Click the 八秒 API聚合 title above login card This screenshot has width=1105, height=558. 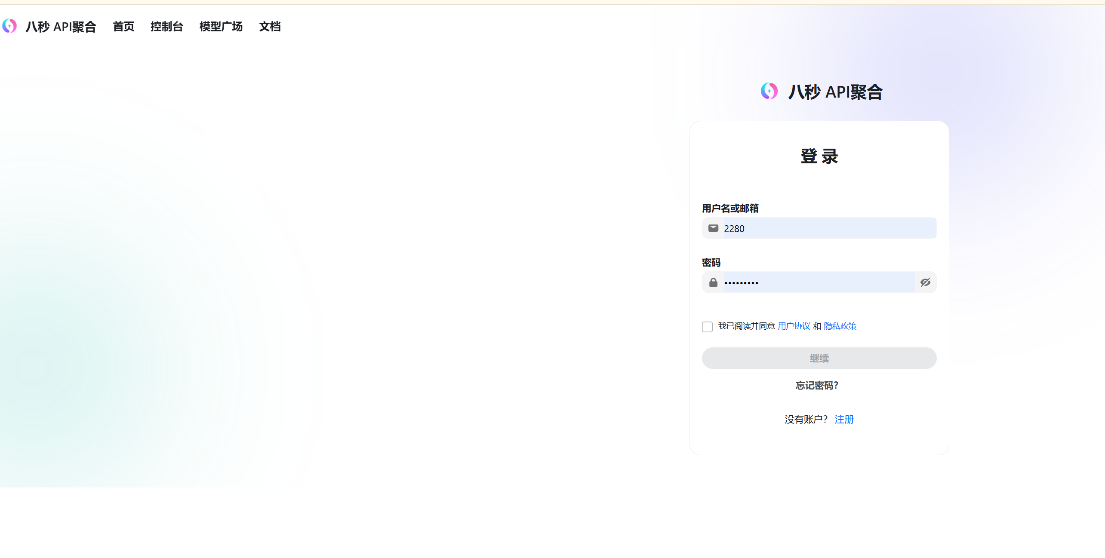pyautogui.click(x=835, y=92)
